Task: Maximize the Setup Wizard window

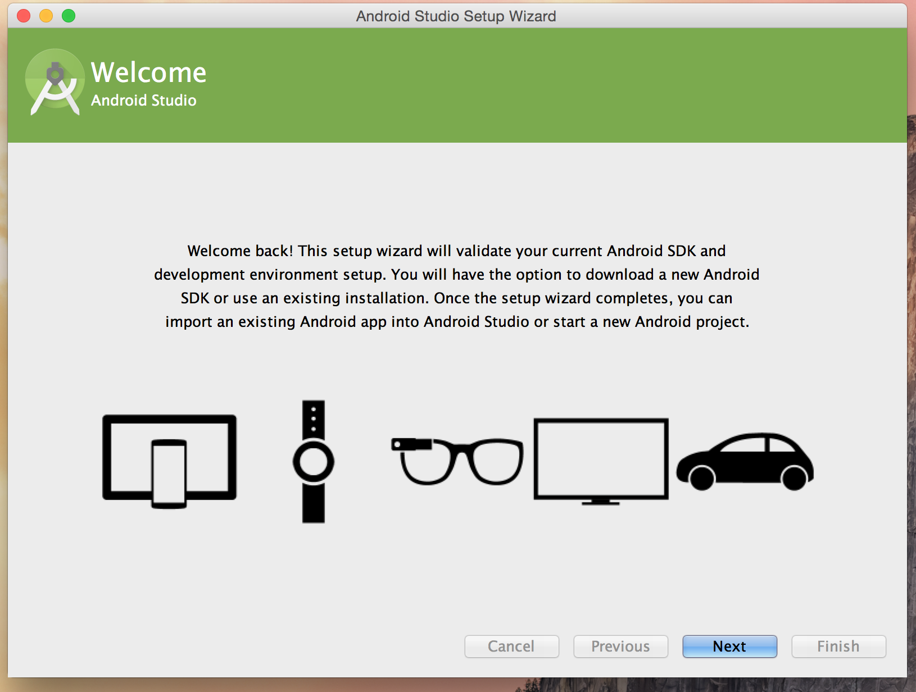Action: pos(69,16)
